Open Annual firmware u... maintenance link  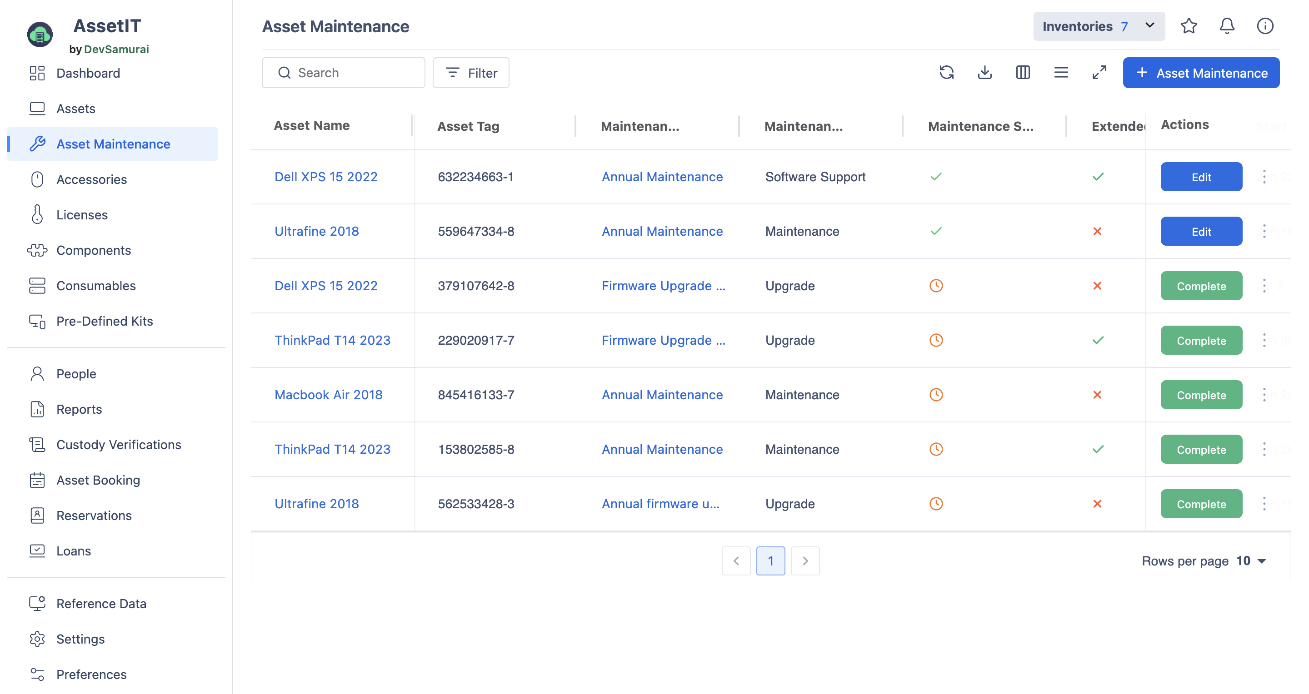[x=660, y=504]
